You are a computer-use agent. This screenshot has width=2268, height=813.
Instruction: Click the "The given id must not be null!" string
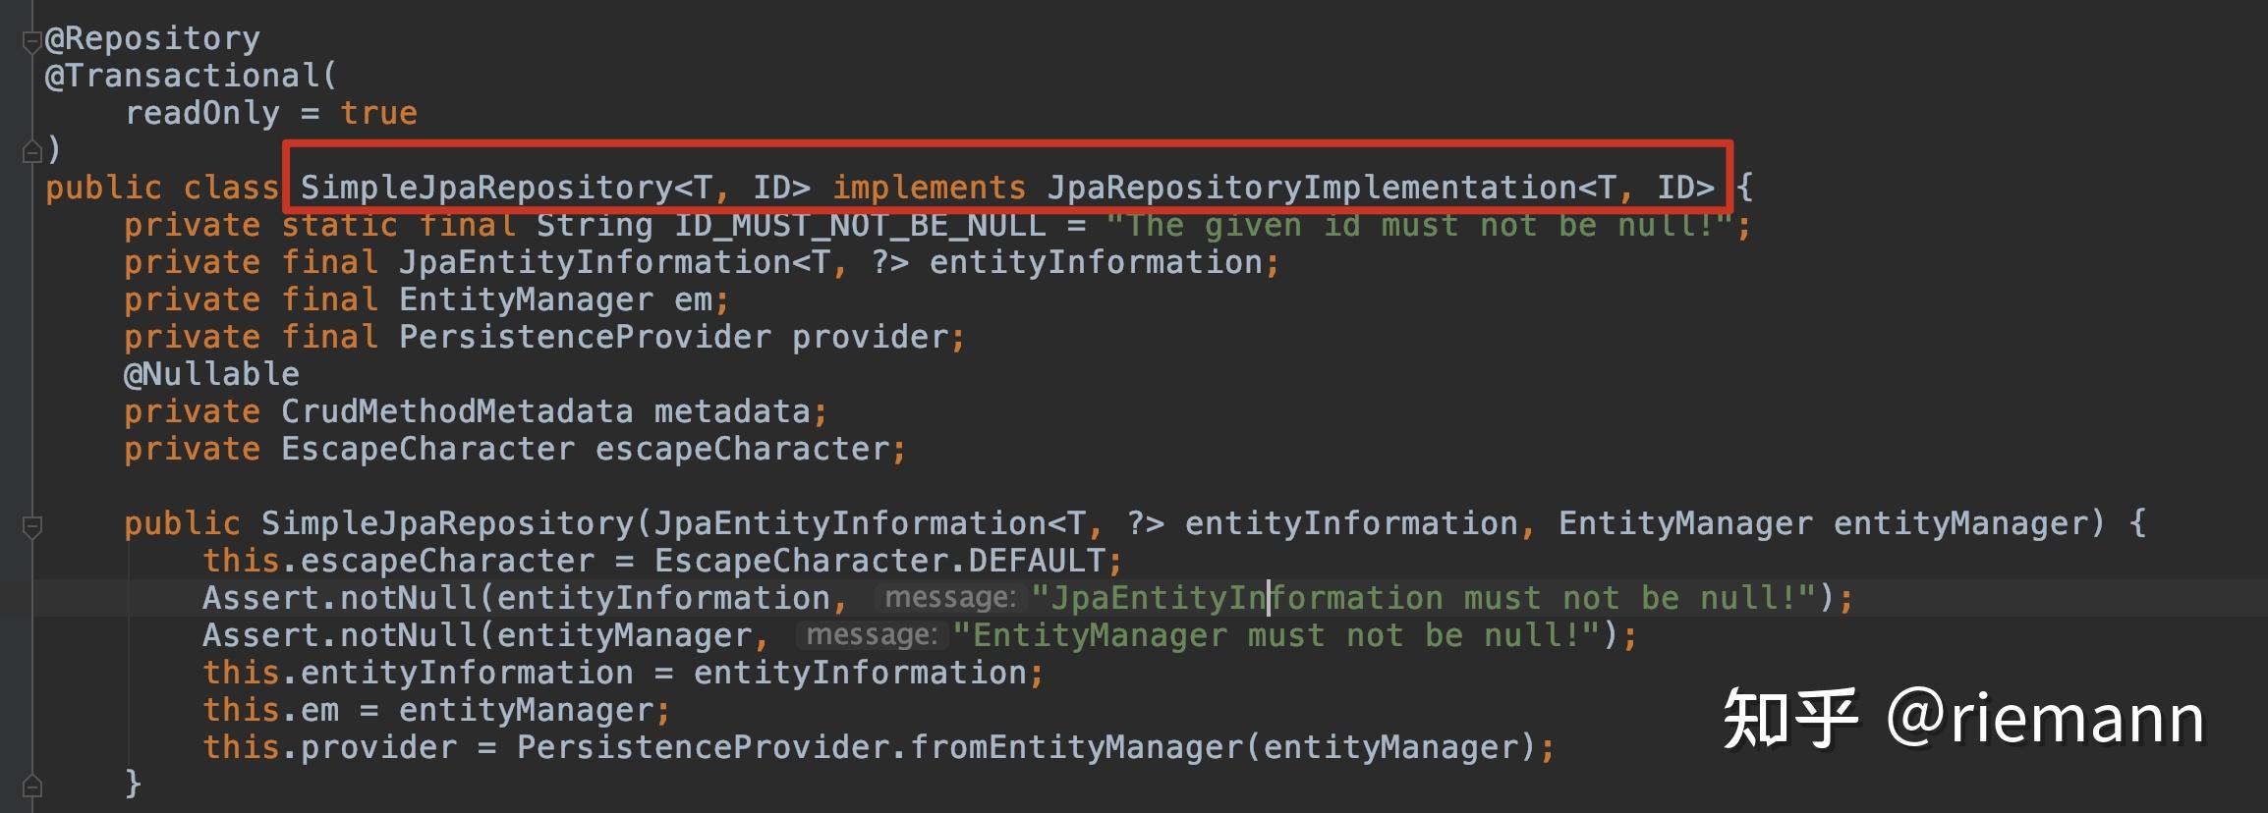pos(1420,226)
